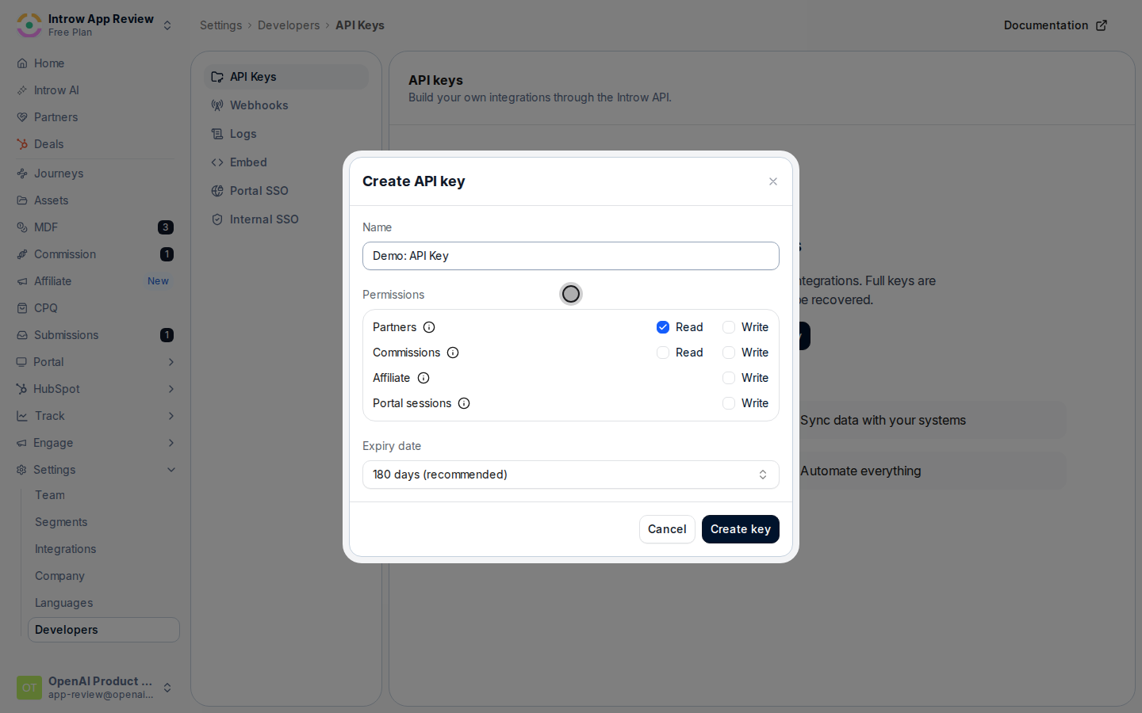Image resolution: width=1142 pixels, height=713 pixels.
Task: Open the Company settings page
Action: [x=59, y=576]
